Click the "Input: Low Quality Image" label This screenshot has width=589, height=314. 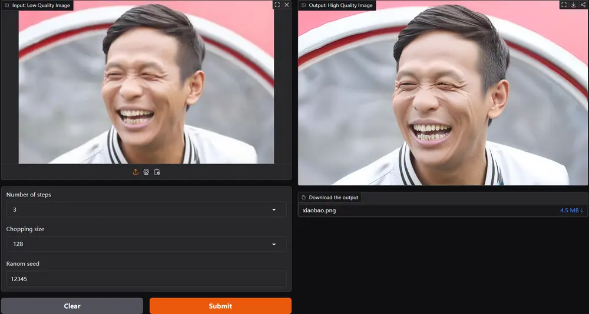37,5
